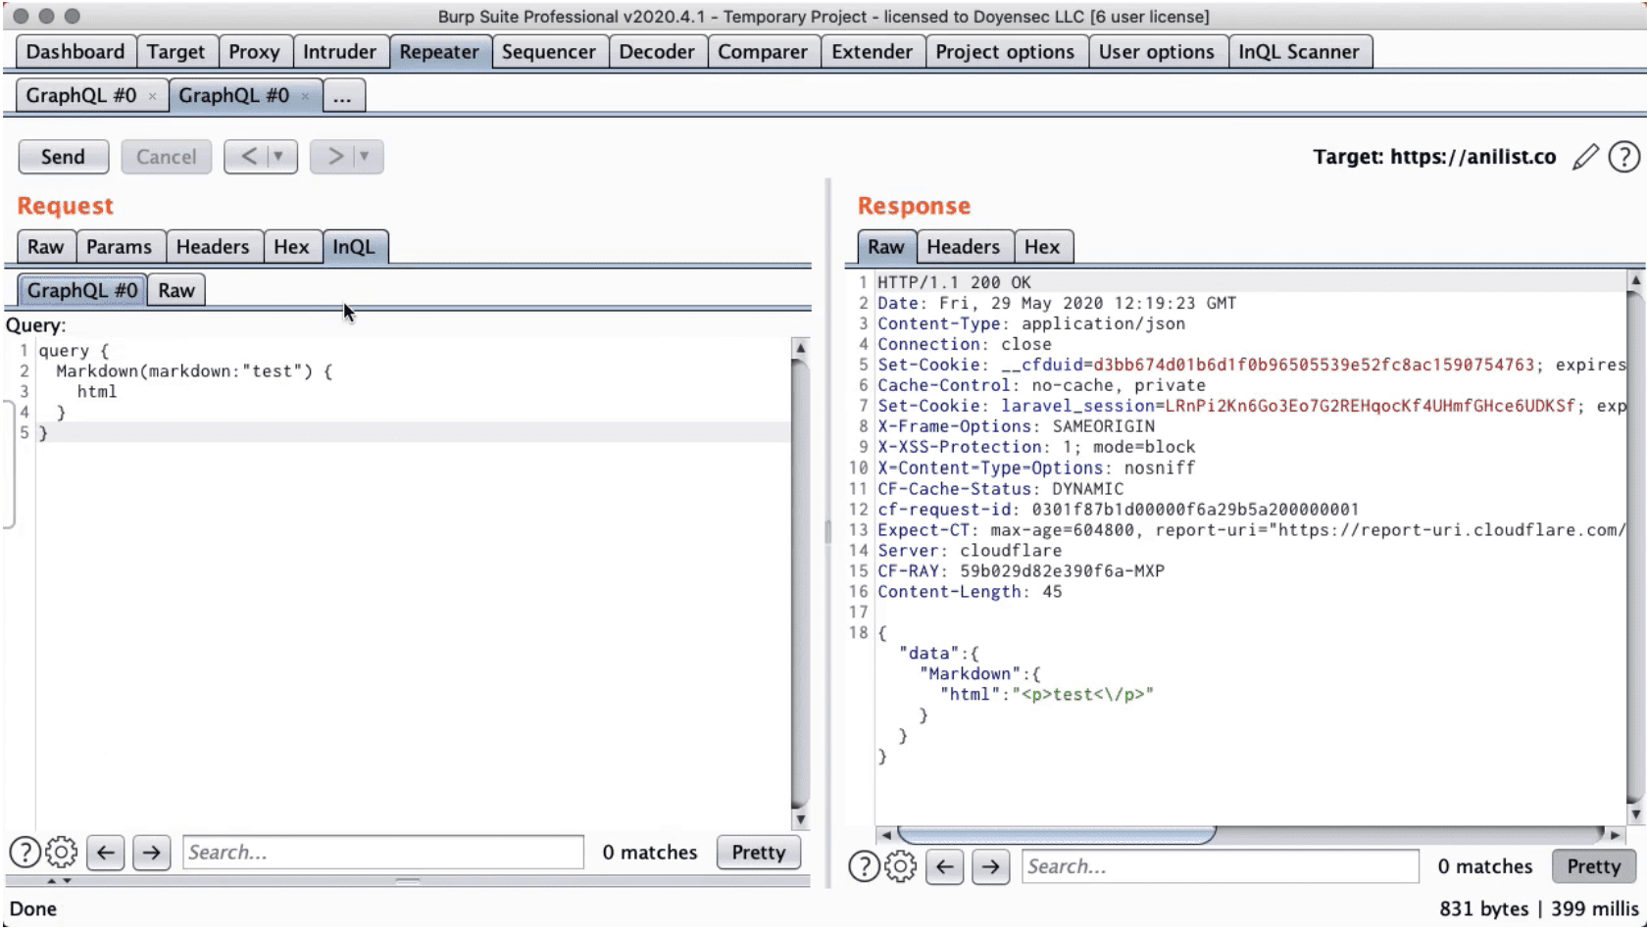Viewport: 1647px width, 933px height.
Task: Edit target with the pencil icon
Action: pos(1585,157)
